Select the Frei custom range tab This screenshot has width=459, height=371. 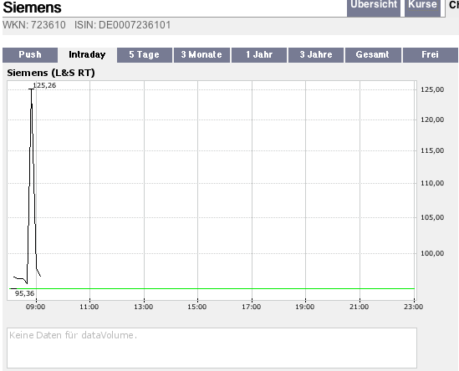(430, 55)
